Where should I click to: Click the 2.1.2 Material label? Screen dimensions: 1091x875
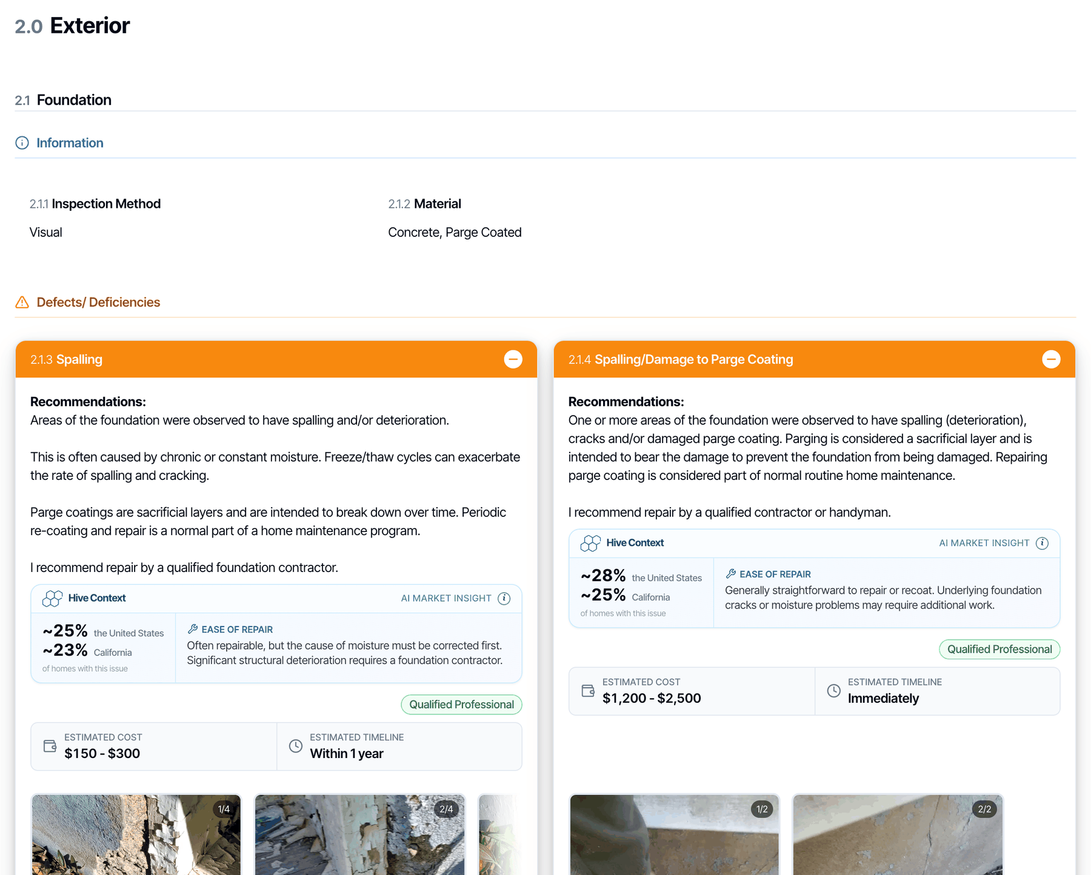[424, 204]
